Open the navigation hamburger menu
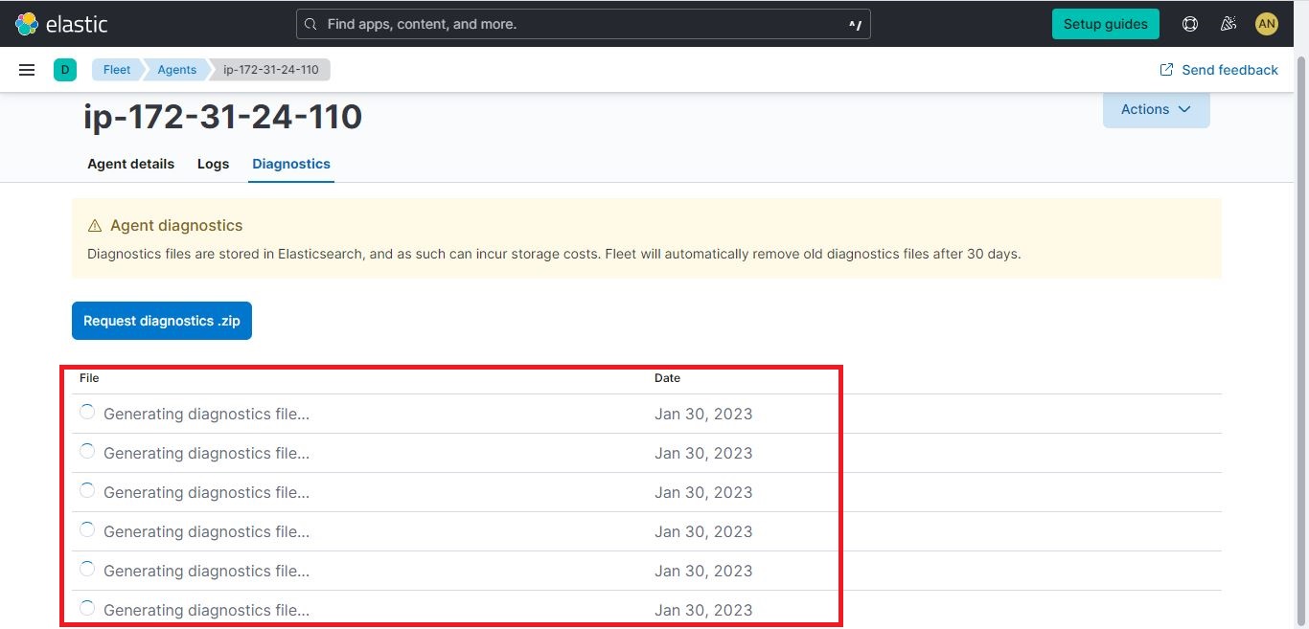 pyautogui.click(x=26, y=69)
